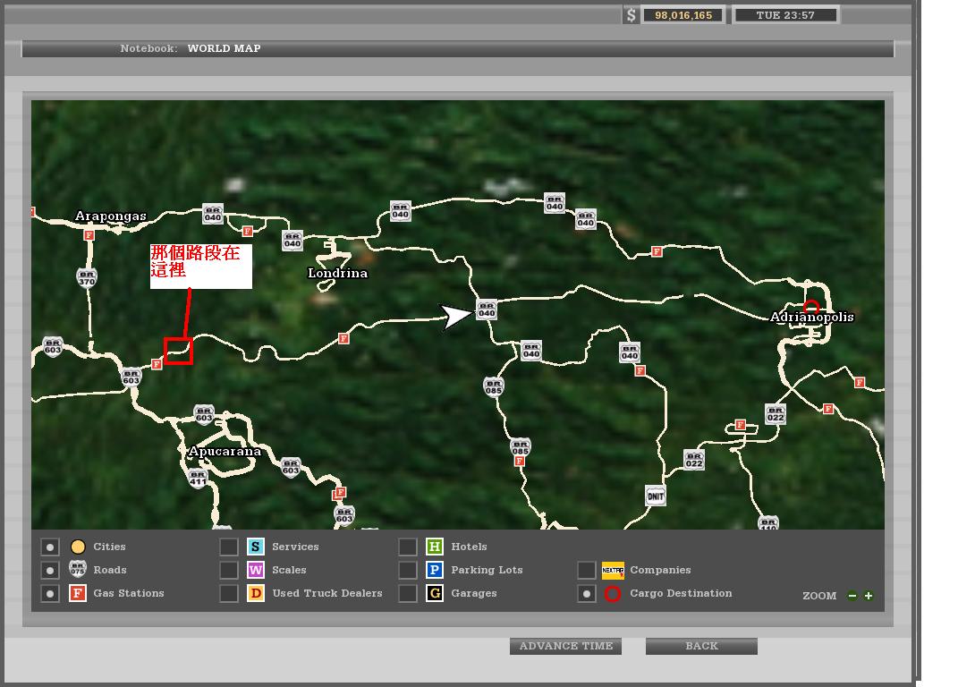Click the blue P Parking Lots icon
This screenshot has height=687, width=975.
[435, 570]
